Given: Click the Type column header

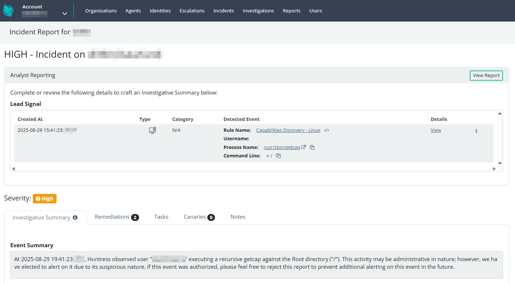Looking at the screenshot, I should 145,119.
